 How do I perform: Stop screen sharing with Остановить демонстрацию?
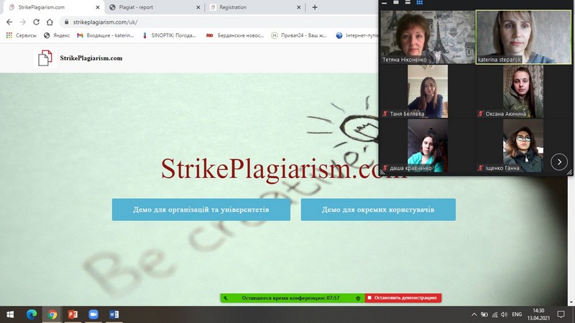[x=403, y=297]
